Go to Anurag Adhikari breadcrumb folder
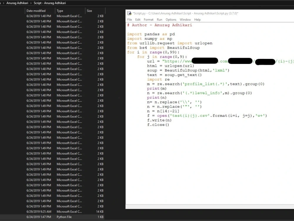This screenshot has width=294, height=221. 17,3
